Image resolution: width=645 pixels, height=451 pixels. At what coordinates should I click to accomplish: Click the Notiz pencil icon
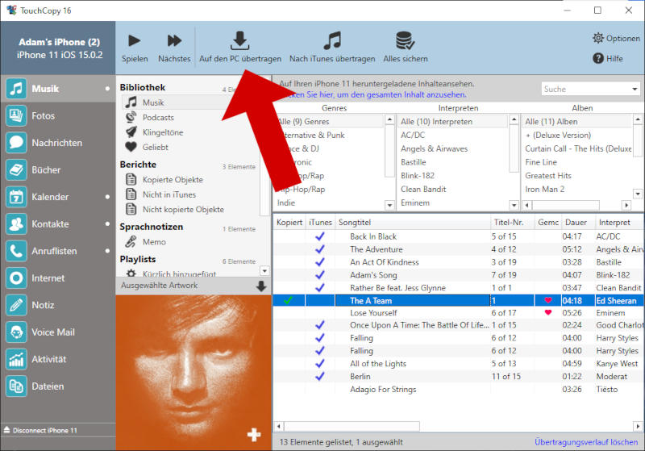[16, 305]
